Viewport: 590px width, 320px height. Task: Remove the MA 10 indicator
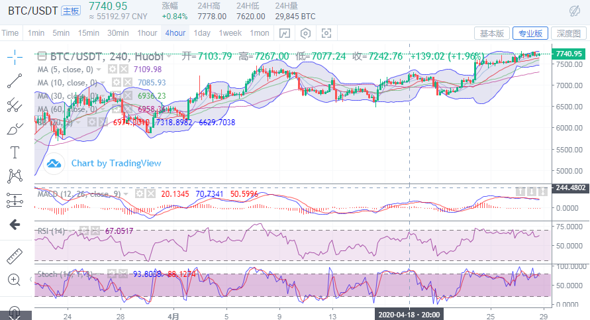pos(128,82)
